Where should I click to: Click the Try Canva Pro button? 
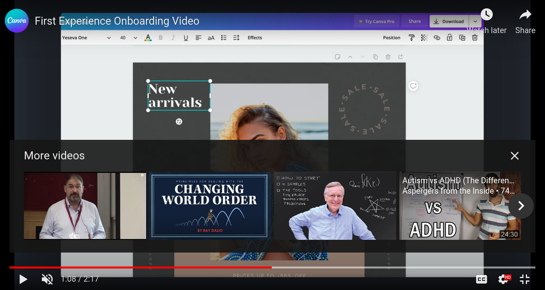tap(377, 22)
